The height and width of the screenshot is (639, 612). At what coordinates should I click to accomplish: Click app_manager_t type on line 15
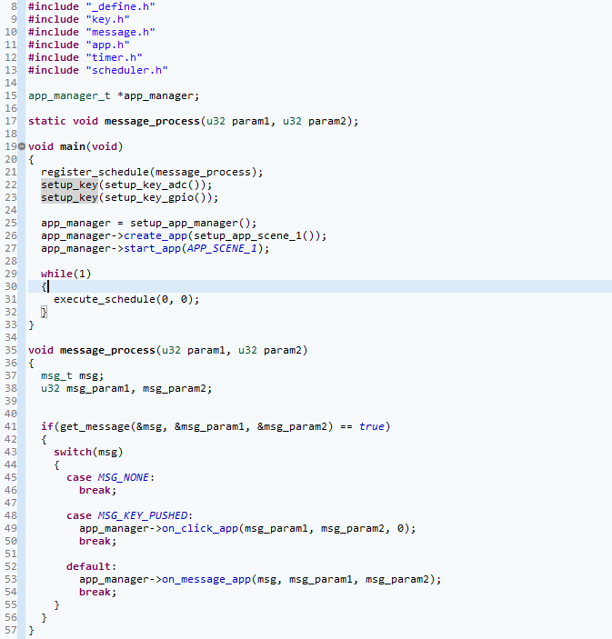69,95
